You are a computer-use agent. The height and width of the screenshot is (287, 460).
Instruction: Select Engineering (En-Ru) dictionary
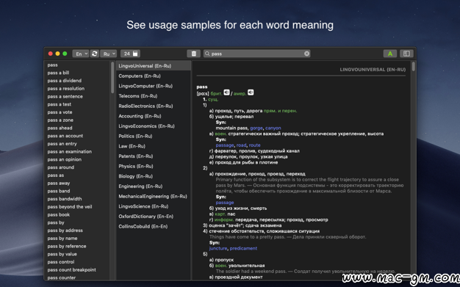coord(154,186)
